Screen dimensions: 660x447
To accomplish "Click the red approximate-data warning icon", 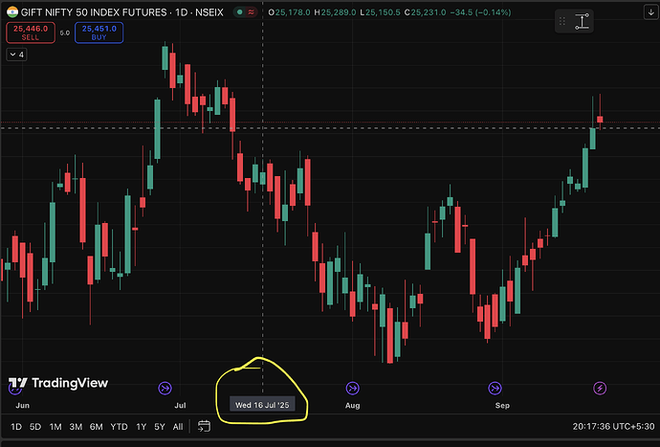I will [252, 12].
